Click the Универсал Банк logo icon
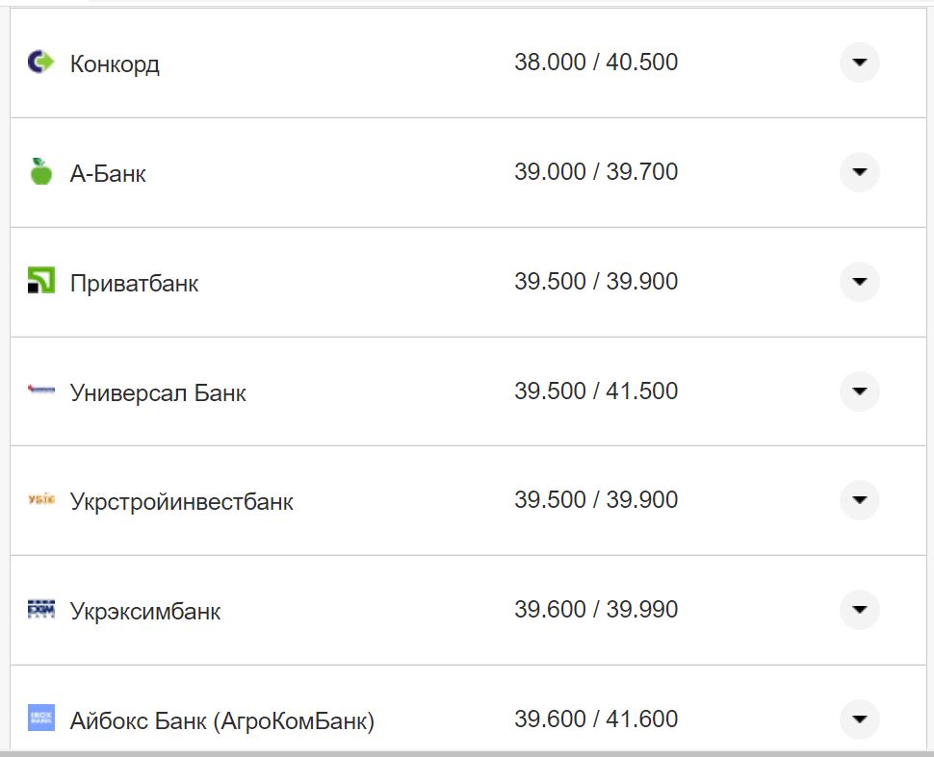The width and height of the screenshot is (934, 757). tap(40, 391)
